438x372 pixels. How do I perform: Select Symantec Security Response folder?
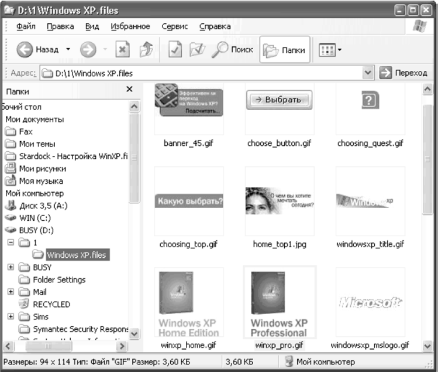click(73, 329)
